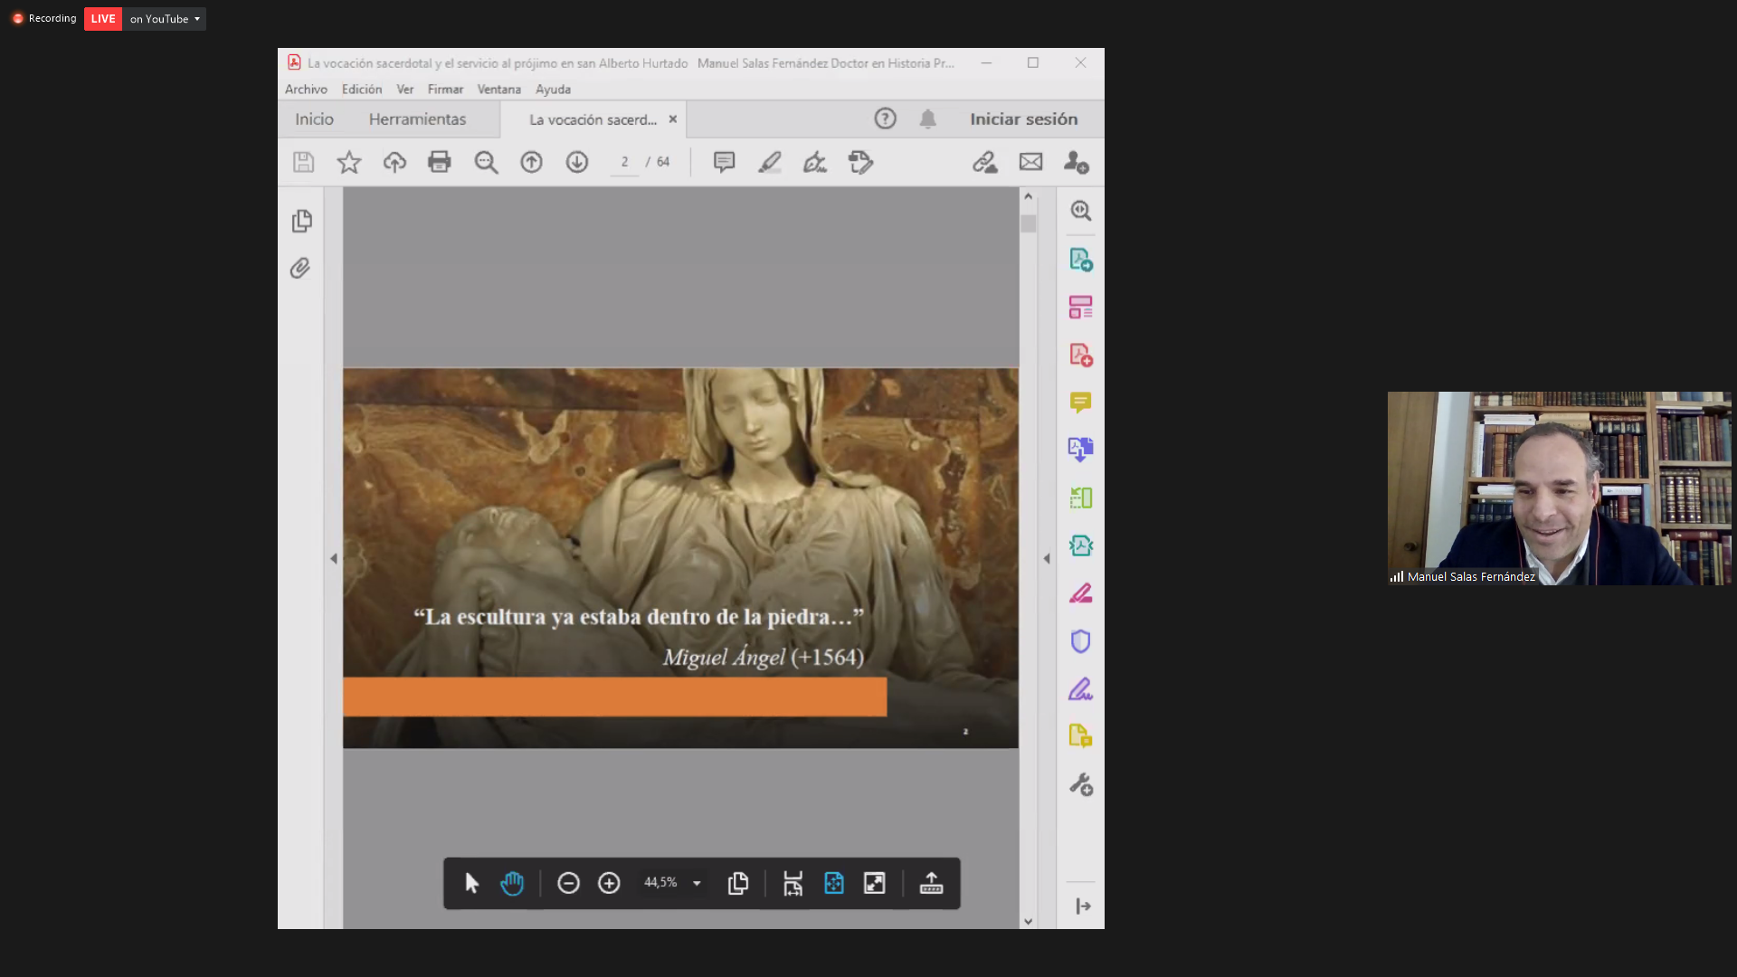Click the vertical scrollbar thumb
1737x977 pixels.
coord(1028,223)
